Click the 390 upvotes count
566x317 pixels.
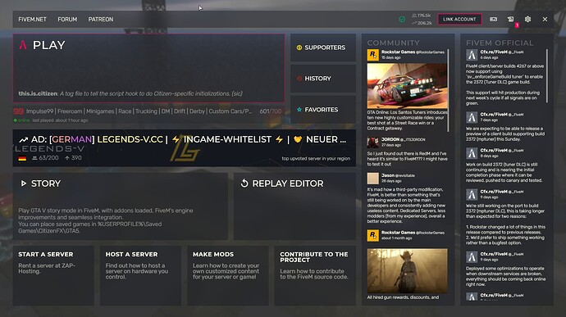[73, 158]
